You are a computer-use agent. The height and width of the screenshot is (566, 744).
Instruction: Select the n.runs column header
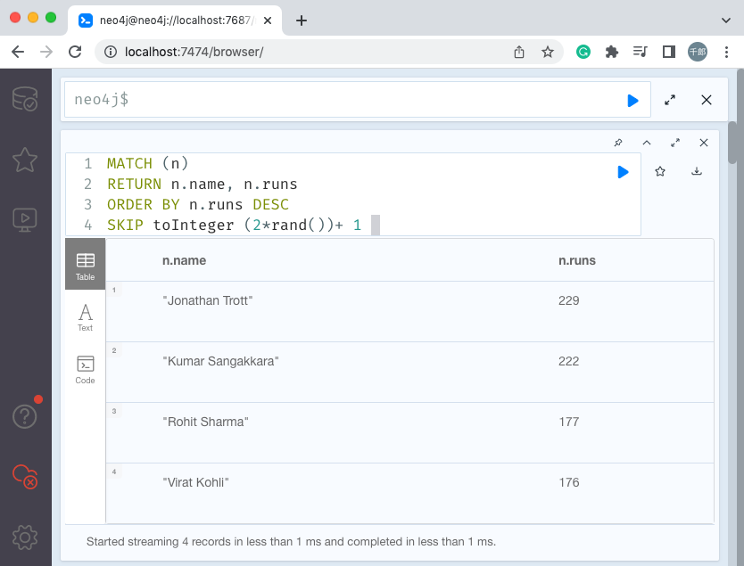click(x=576, y=260)
